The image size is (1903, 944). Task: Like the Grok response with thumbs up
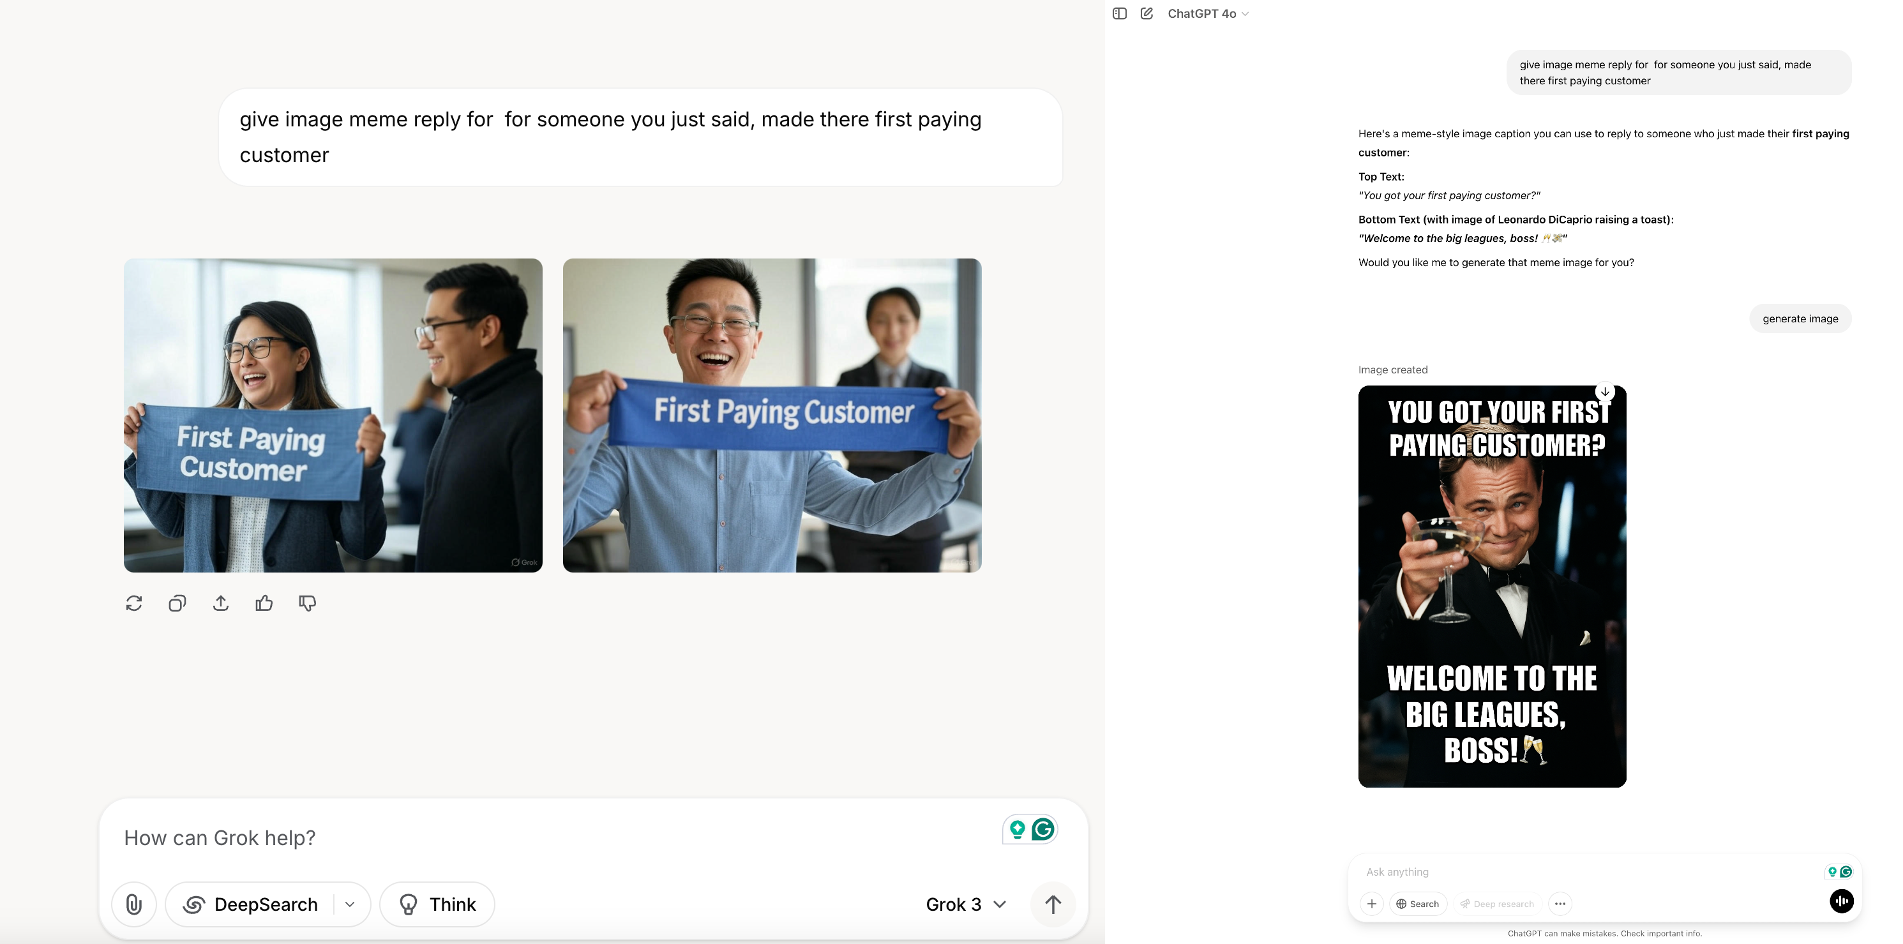(x=264, y=603)
